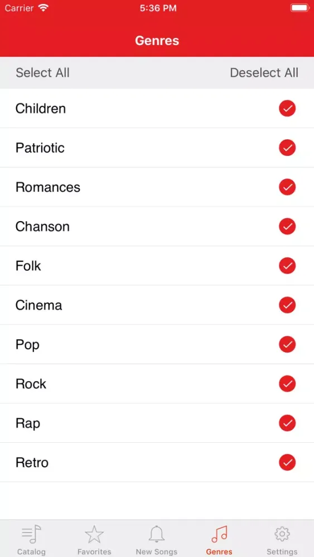The height and width of the screenshot is (557, 314).
Task: Tap the New Songs bell icon
Action: pos(157,534)
